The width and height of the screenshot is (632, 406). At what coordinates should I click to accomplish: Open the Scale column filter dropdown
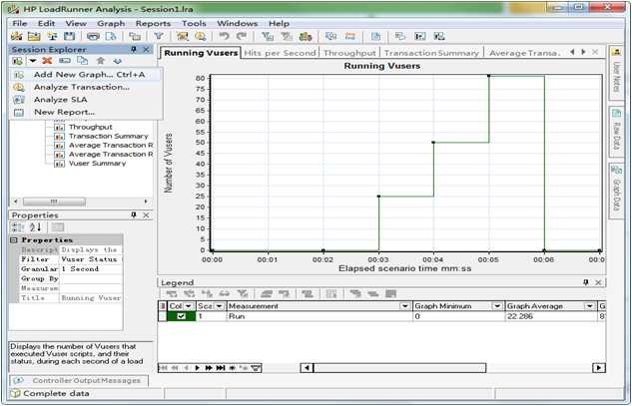[219, 306]
